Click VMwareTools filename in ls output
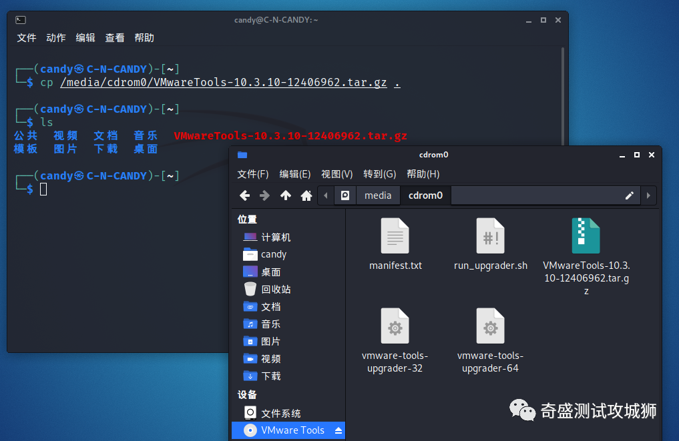Screen dimensions: 679x441 pos(290,136)
